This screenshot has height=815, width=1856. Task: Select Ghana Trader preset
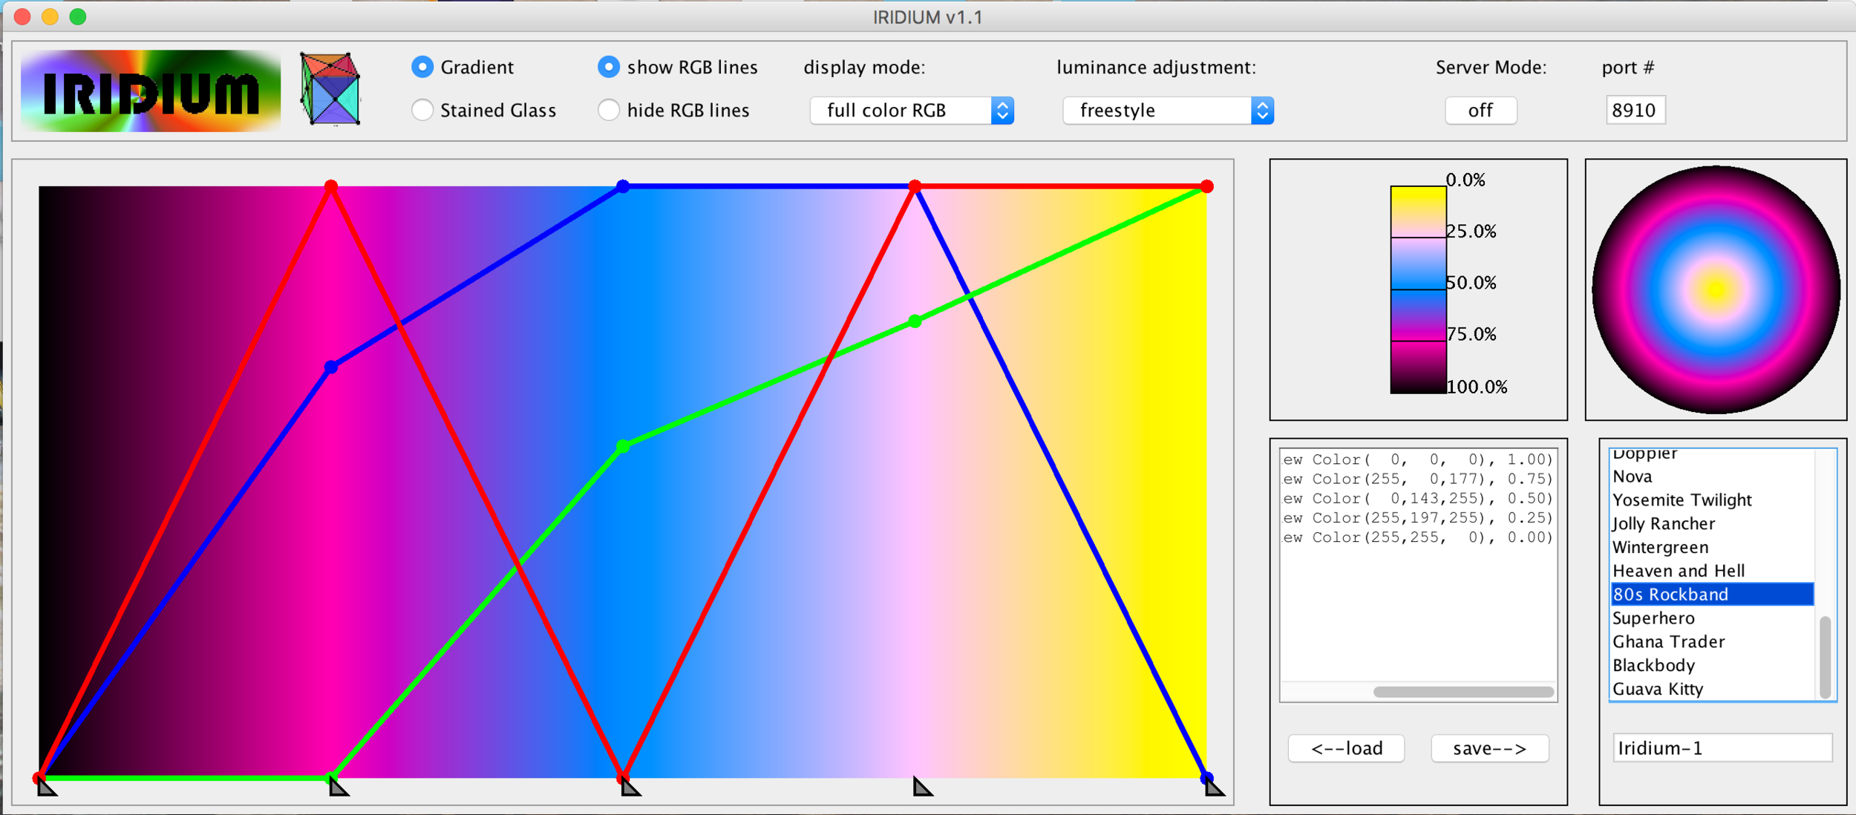pyautogui.click(x=1712, y=642)
